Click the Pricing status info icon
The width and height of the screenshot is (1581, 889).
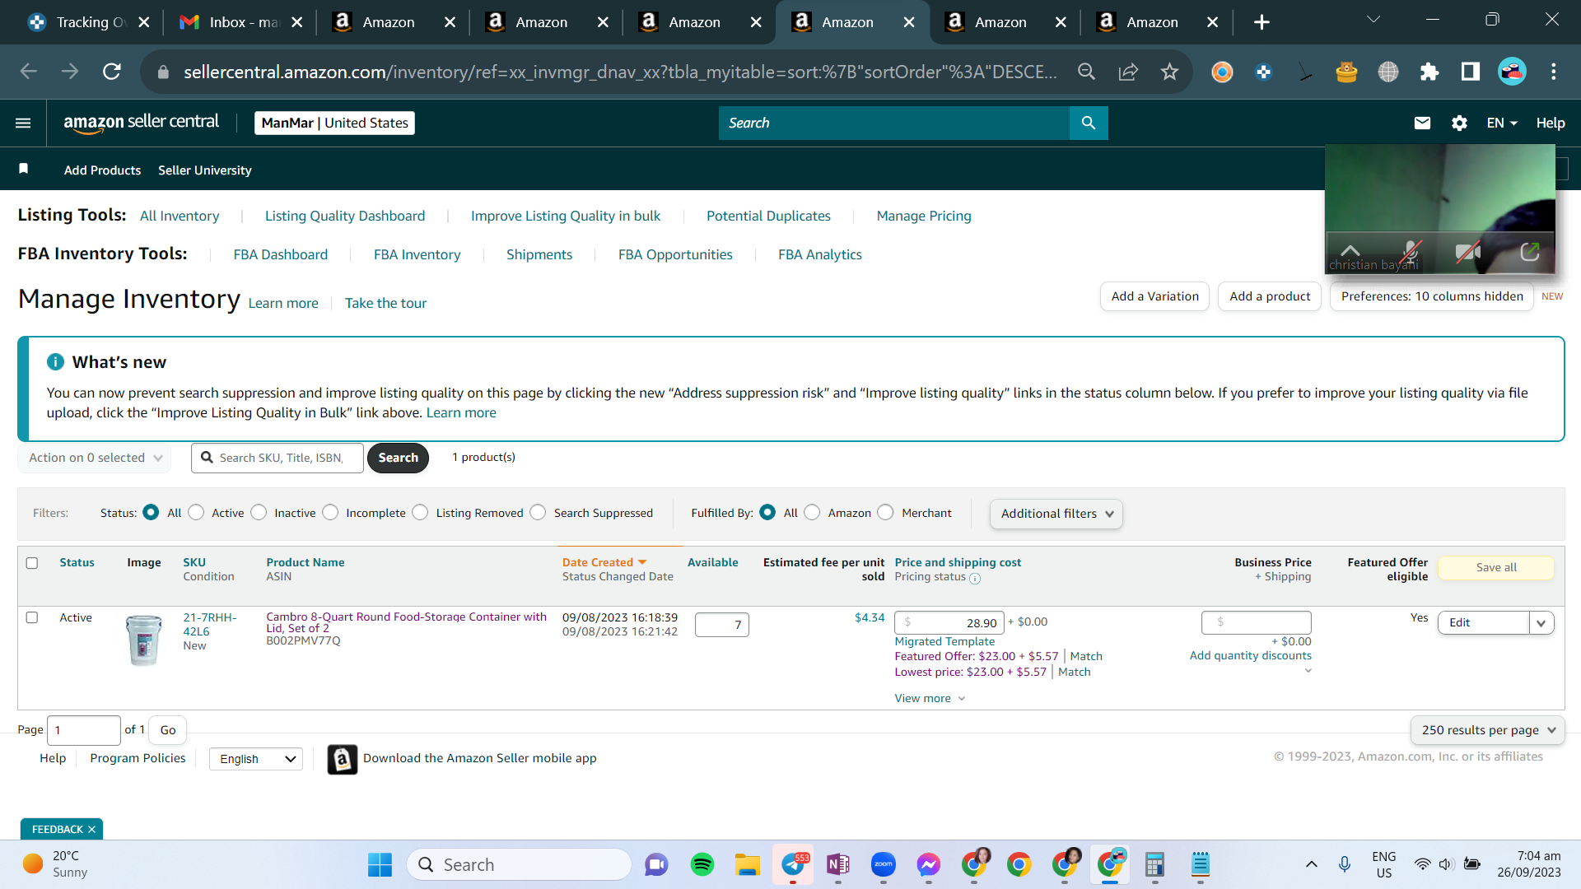[x=975, y=578]
